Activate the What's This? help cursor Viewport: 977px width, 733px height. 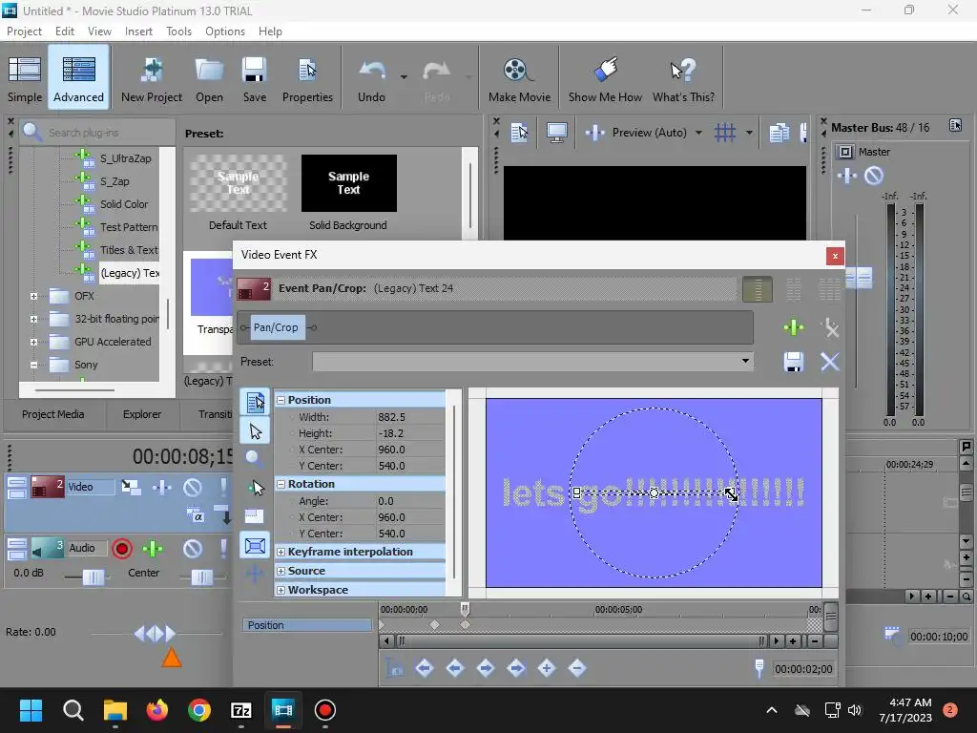(x=683, y=79)
